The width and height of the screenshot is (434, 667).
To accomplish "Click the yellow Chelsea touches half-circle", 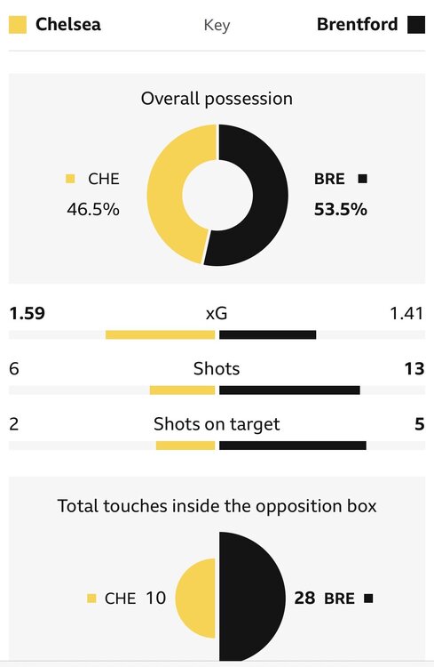I will pos(195,599).
